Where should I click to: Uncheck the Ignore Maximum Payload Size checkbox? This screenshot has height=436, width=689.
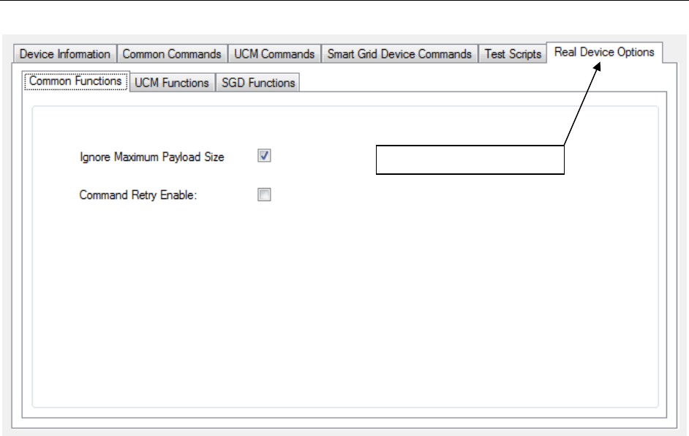(x=265, y=156)
